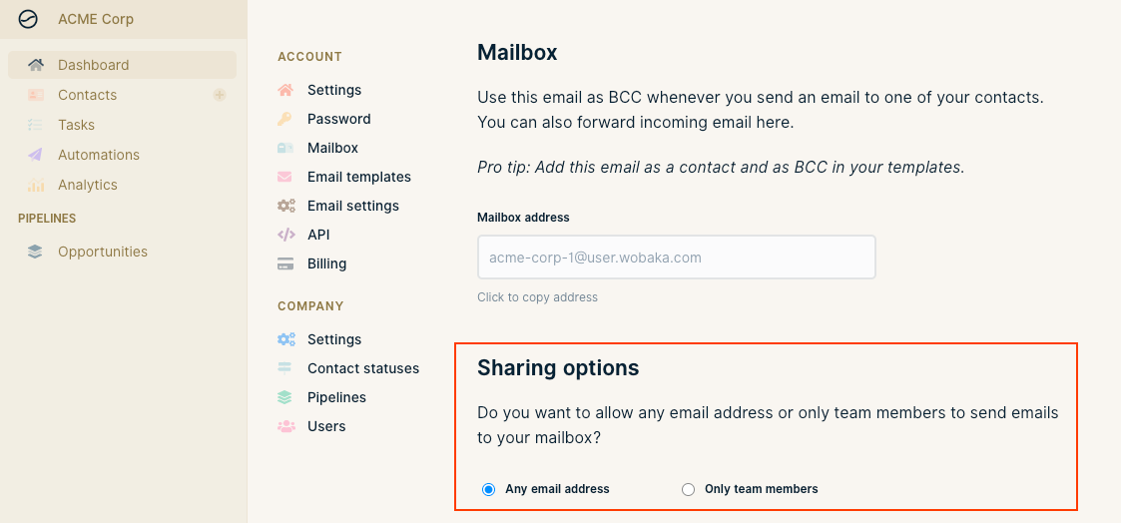This screenshot has height=523, width=1121.
Task: Select the Any email address option
Action: 488,489
